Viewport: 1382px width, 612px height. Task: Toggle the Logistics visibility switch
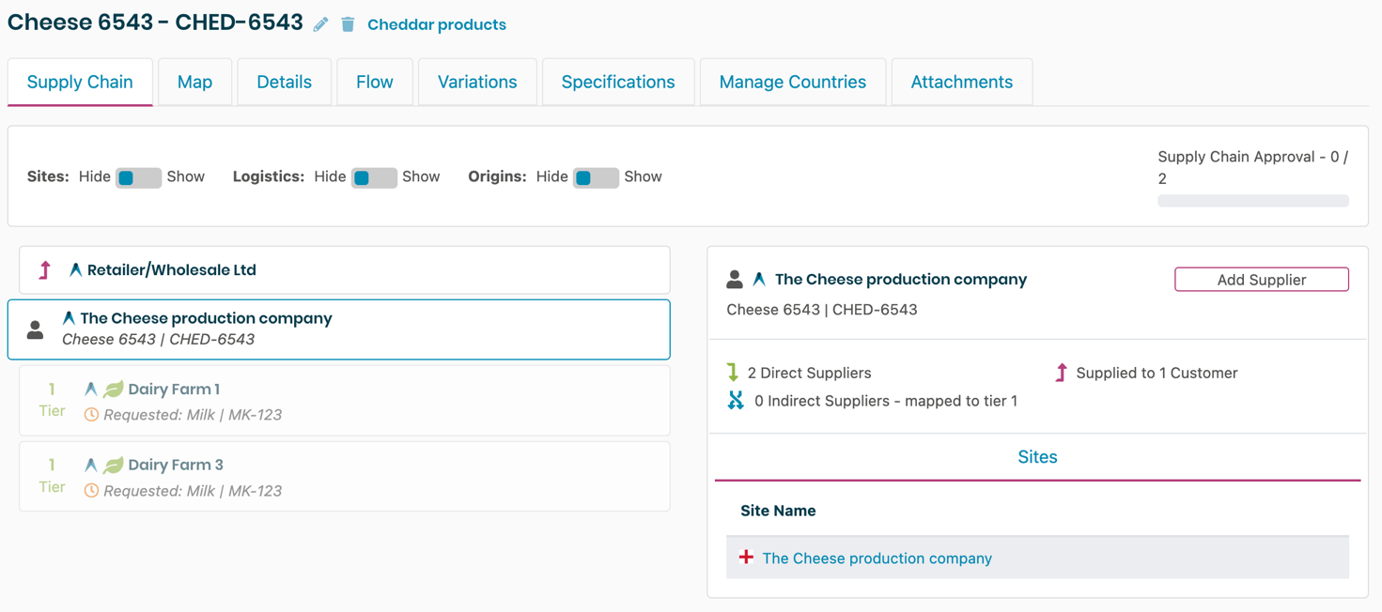pos(374,177)
